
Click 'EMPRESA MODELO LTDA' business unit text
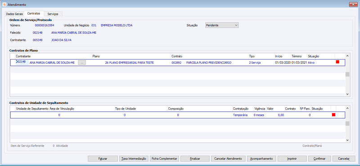pos(117,26)
